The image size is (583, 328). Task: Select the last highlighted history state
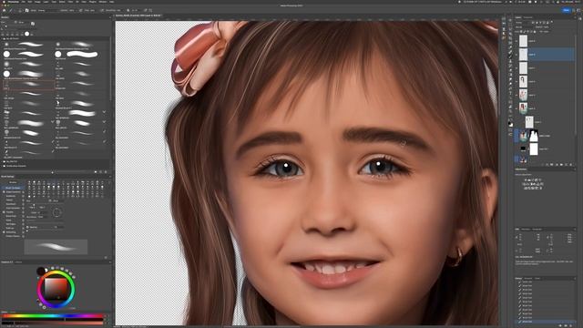point(545,322)
